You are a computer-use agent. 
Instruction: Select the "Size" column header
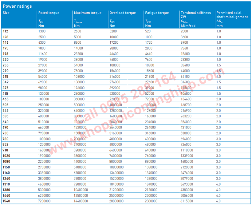[6, 13]
